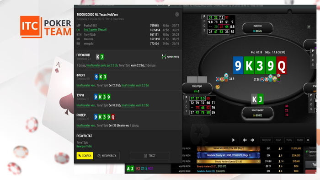Viewport: 320px width, 180px height.
Task: Click the flop cards 9 K 3 in history
Action: tap(101, 76)
